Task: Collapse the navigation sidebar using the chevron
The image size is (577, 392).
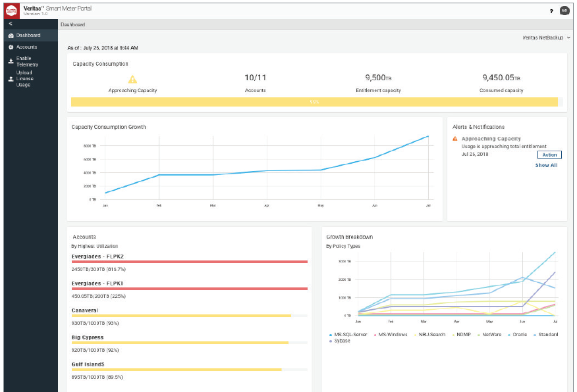Action: [9, 22]
